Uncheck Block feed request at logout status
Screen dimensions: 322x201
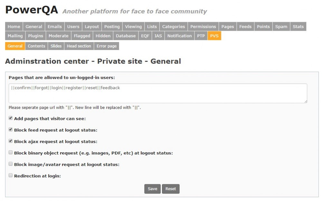(11, 130)
